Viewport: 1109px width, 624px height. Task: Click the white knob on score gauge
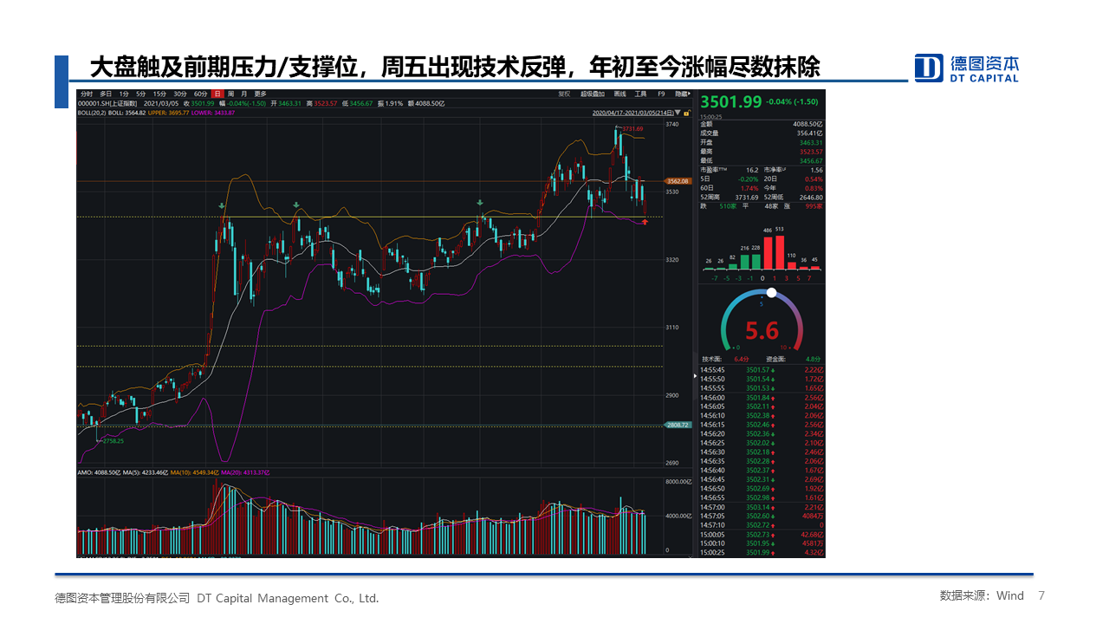[771, 292]
